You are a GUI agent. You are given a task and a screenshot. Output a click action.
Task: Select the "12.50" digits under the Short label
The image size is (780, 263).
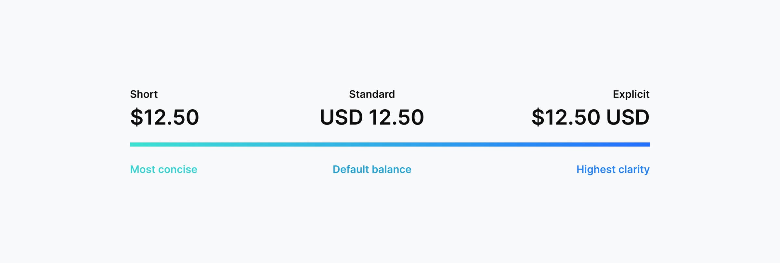pyautogui.click(x=171, y=117)
